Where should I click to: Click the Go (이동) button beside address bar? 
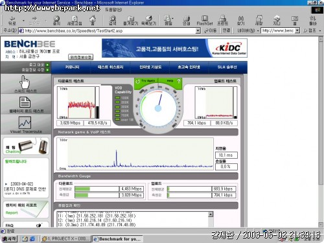tap(211, 30)
